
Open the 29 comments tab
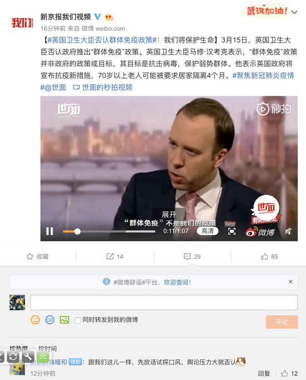(x=193, y=256)
